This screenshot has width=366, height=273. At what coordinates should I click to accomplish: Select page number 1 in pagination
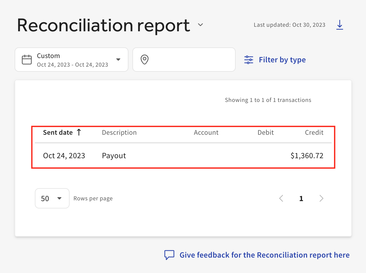tap(301, 198)
